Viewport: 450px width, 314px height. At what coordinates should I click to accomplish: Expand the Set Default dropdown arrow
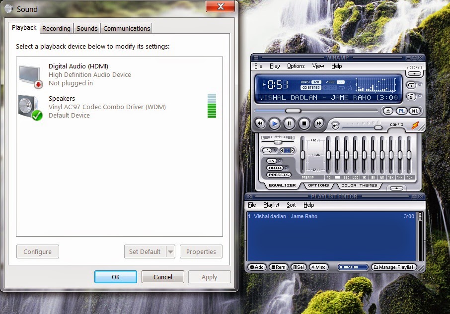point(170,251)
